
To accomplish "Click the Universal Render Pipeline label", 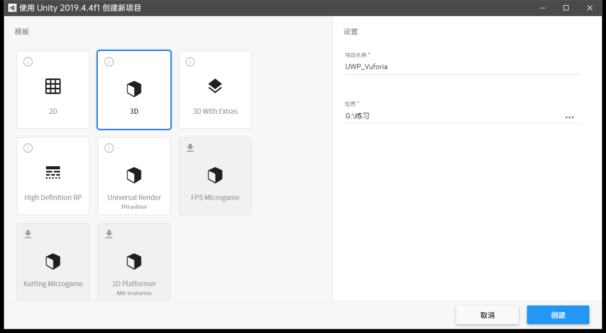I will (134, 202).
